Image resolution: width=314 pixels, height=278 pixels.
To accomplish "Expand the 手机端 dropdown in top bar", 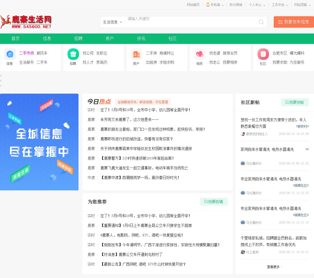I will click(215, 5).
